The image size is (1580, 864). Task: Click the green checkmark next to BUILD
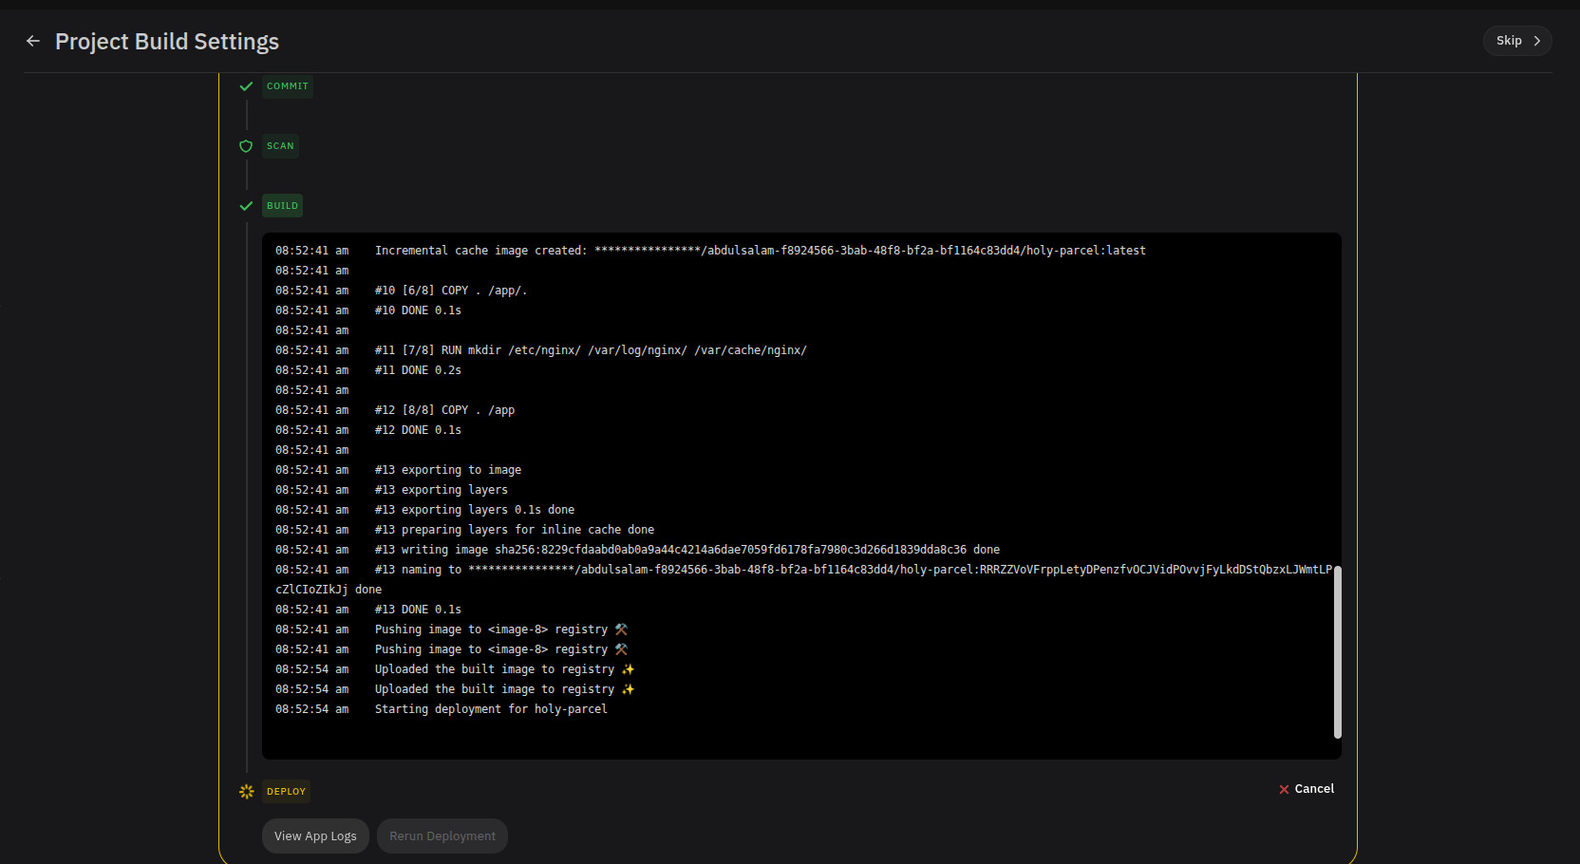246,206
